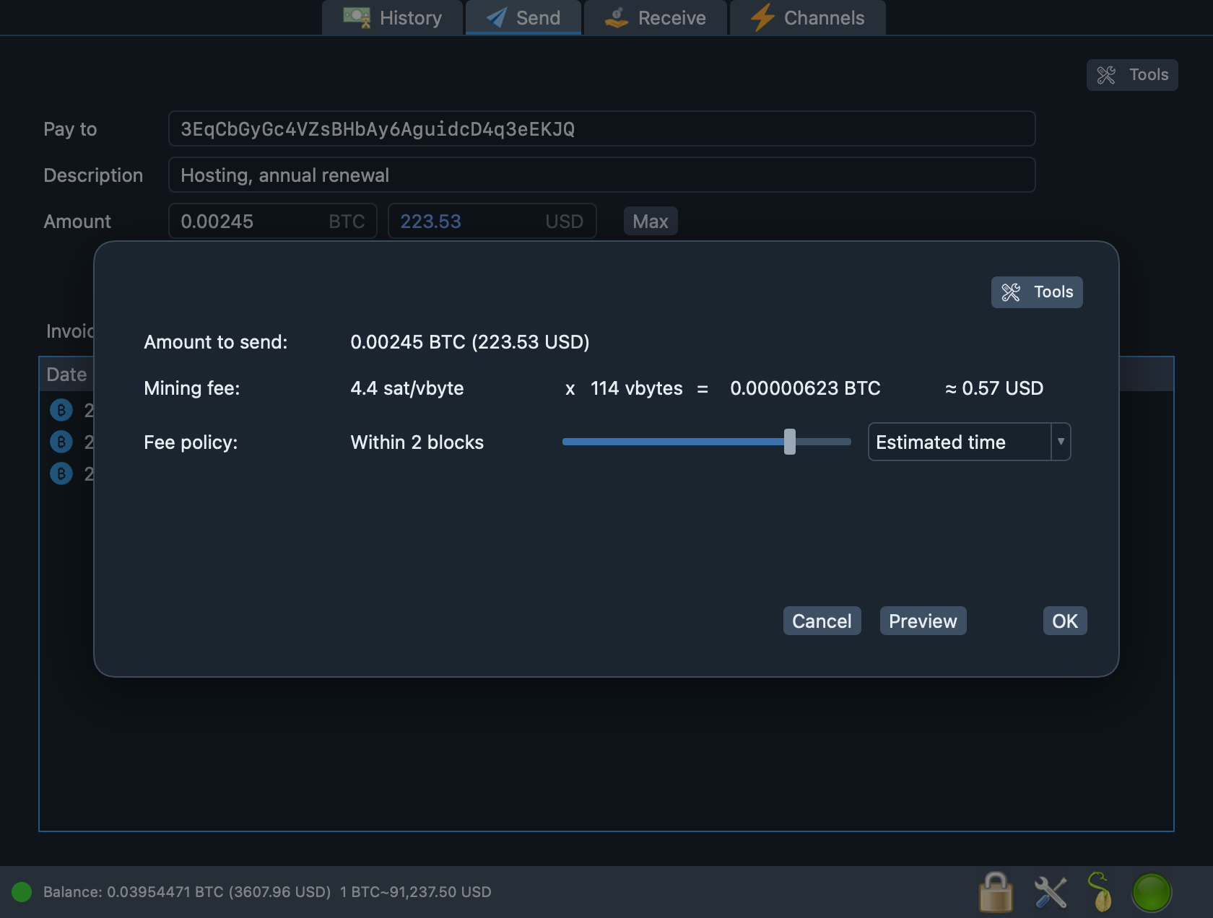
Task: Click the BTC amount field
Action: [273, 221]
